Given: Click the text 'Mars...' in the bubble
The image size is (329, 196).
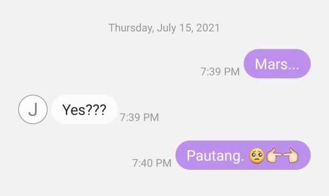Looking at the screenshot, I should point(277,64).
